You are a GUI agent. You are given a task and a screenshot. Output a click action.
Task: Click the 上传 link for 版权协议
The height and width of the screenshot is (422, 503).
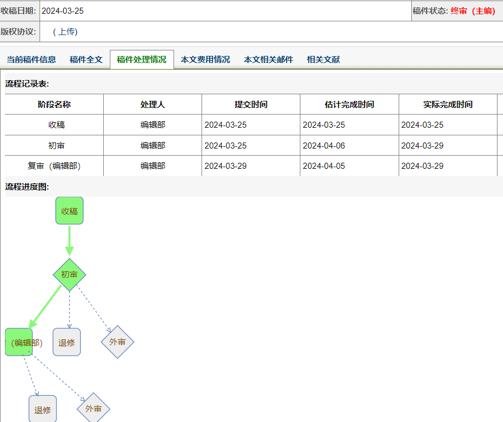(x=65, y=32)
